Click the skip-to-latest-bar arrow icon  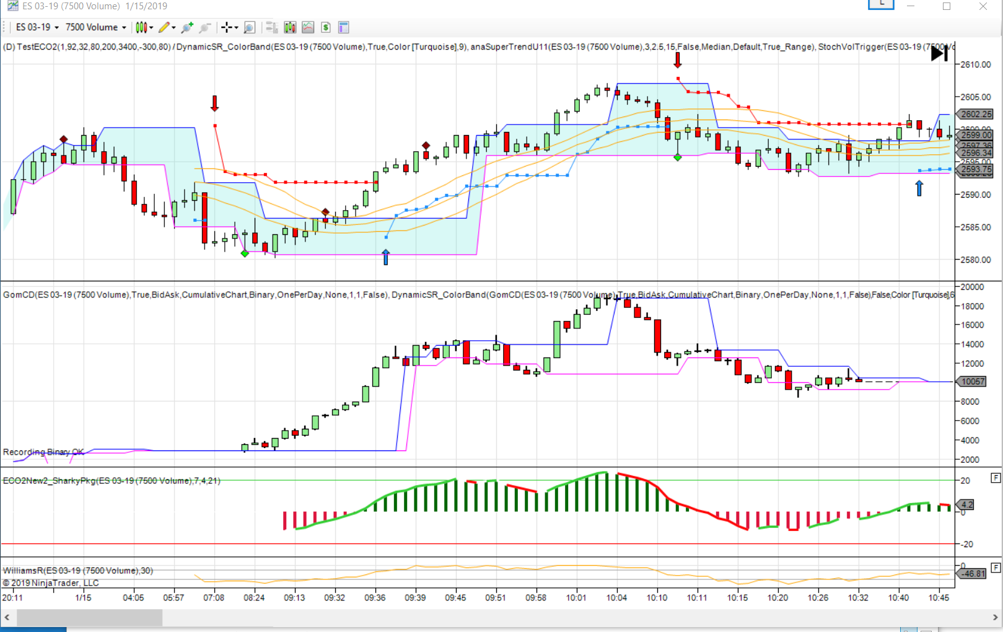pyautogui.click(x=940, y=54)
